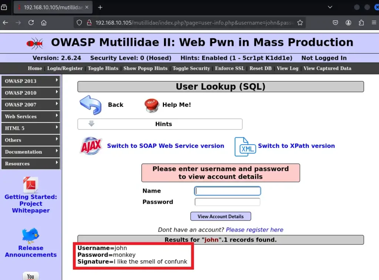Click the blue Back arrow icon

click(91, 105)
